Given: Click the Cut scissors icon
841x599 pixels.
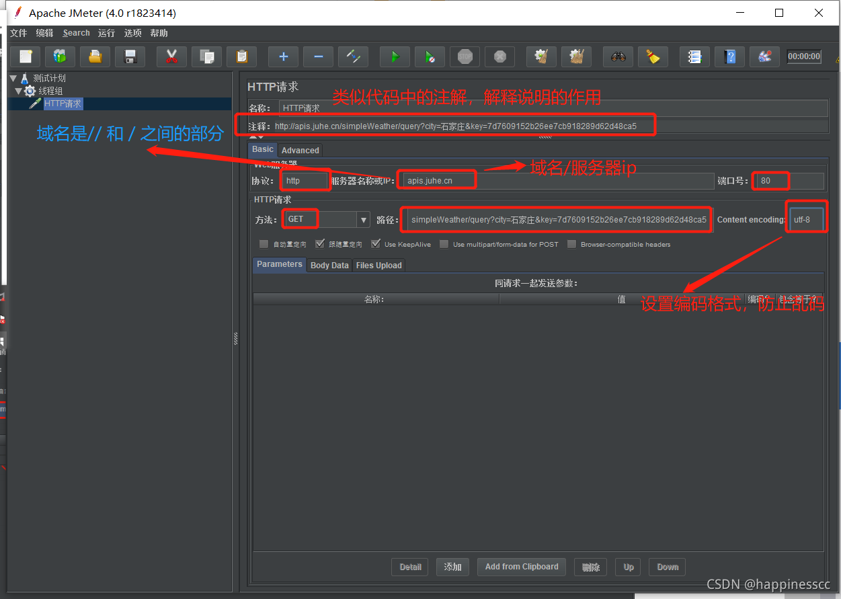Looking at the screenshot, I should click(171, 56).
